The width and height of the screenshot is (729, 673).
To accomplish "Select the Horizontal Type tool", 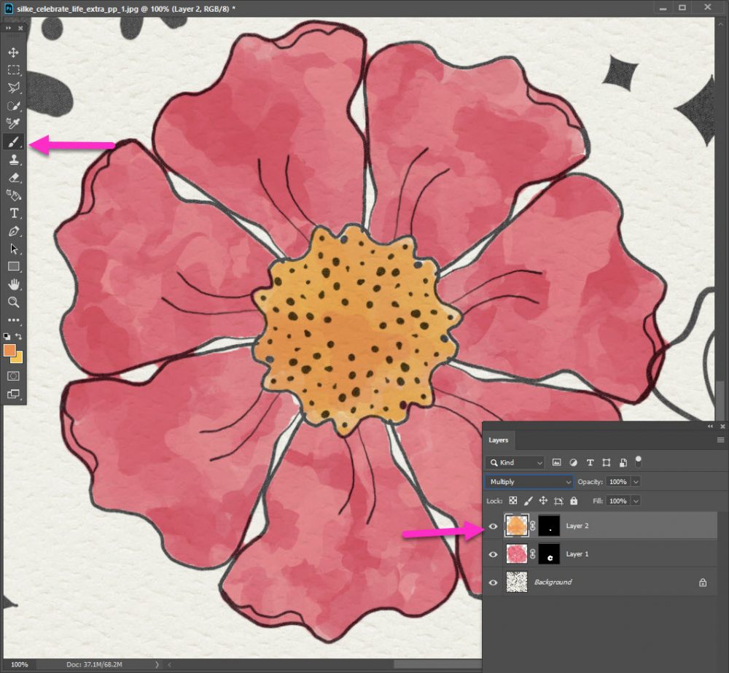I will [14, 213].
